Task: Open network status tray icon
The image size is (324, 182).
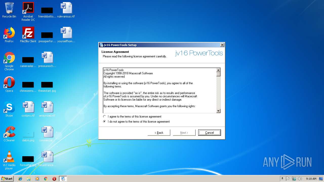Action: (294, 179)
